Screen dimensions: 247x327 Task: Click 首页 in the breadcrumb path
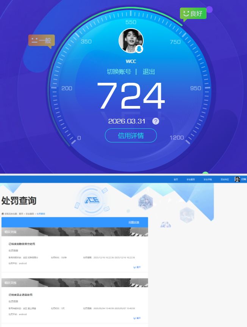coord(21,214)
